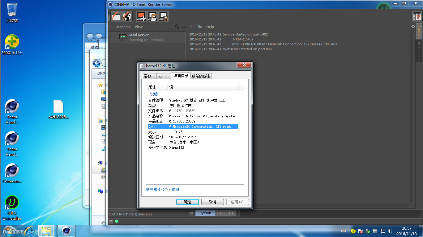Select the 大小 1.10 MB row
This screenshot has height=237, width=423.
(x=193, y=132)
